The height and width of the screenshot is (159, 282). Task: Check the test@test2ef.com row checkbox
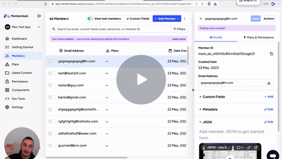50,73
